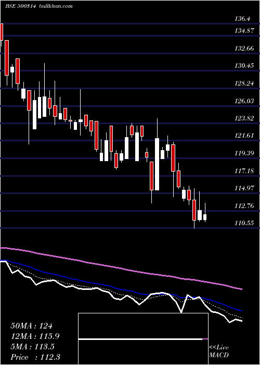Click the last white candlestick on chart
This screenshot has width=260, height=365.
point(205,217)
